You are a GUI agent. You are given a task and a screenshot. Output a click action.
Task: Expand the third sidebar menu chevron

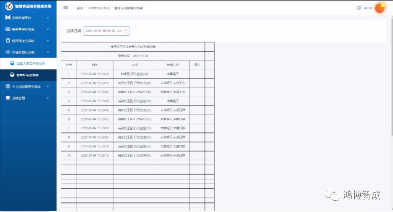(48, 41)
